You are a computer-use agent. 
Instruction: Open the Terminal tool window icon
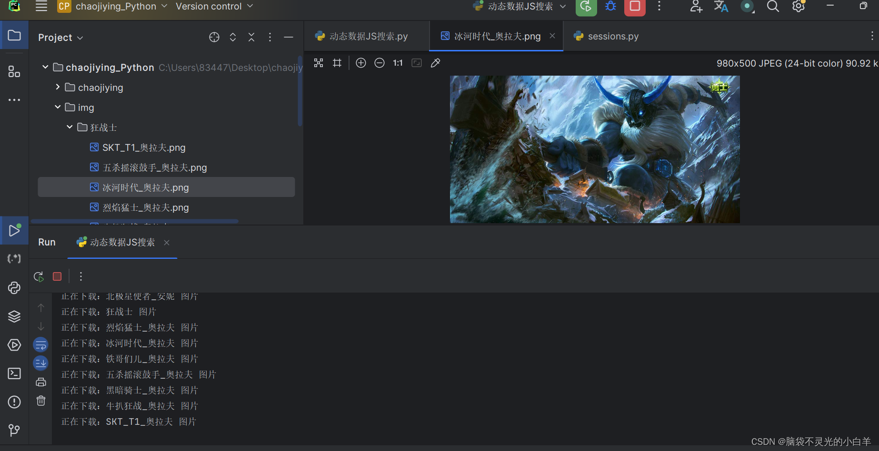point(14,373)
